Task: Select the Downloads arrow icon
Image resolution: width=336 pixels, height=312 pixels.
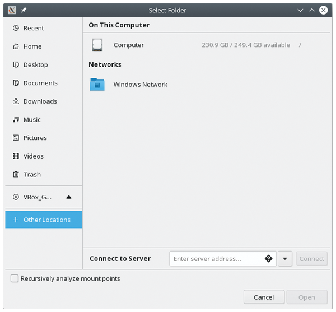Action: pos(16,101)
